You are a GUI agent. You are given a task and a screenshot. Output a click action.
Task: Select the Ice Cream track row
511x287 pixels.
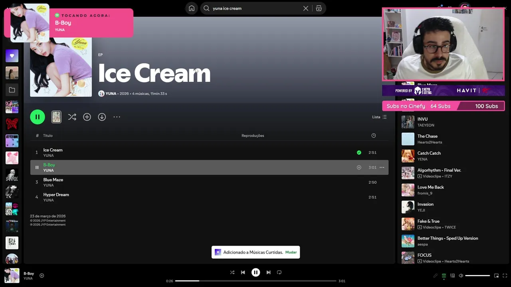209,152
